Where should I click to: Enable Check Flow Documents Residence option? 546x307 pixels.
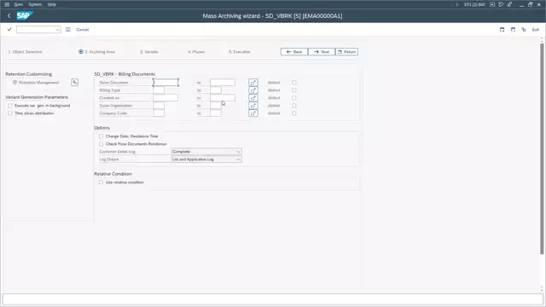pos(101,144)
